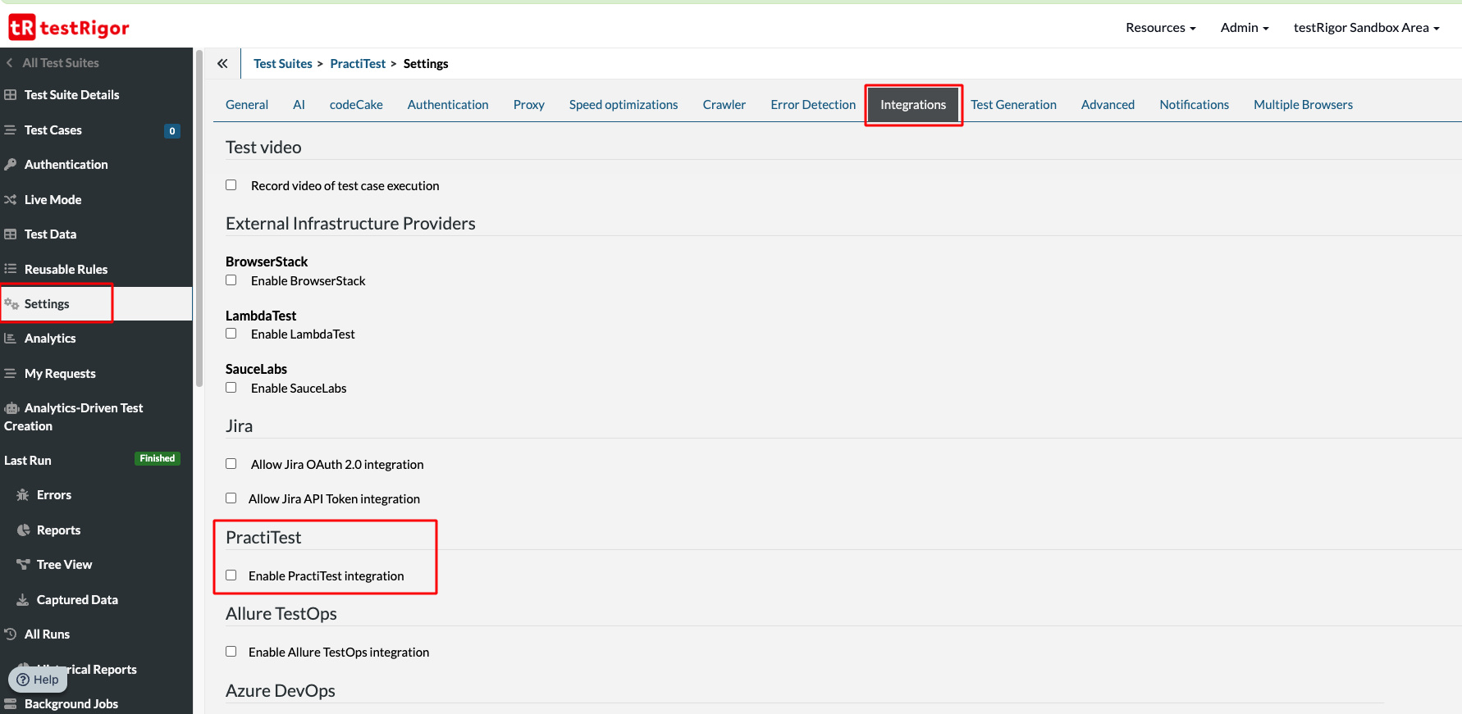
Task: Click the All Test Suites back arrow
Action: (x=9, y=63)
